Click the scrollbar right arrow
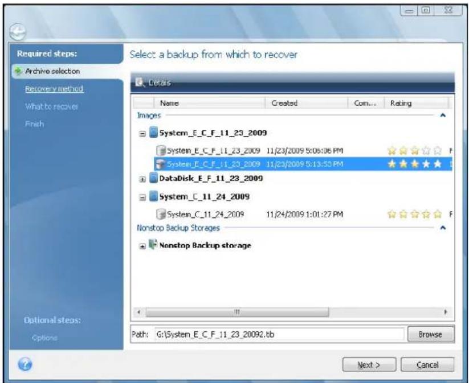469x383 pixels. 446,312
